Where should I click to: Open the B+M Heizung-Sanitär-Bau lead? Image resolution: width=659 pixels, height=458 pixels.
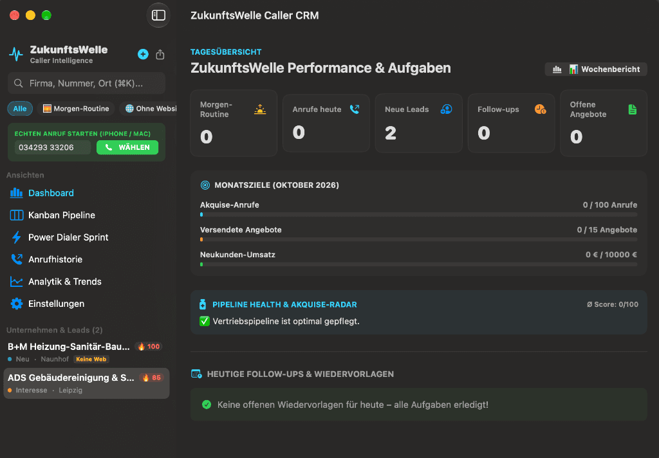tap(86, 352)
